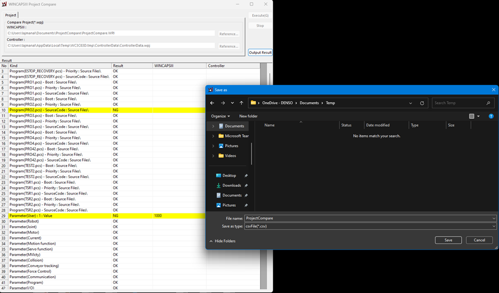499x293 pixels.
Task: Expand the Microsoft Teams folder node
Action: pos(213,136)
